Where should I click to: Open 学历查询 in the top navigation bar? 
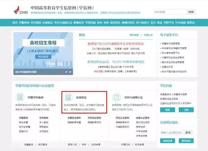(x=36, y=22)
